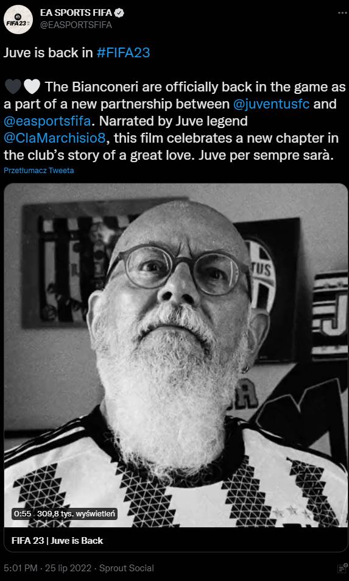Image resolution: width=349 pixels, height=581 pixels.
Task: Click the EA SPORTS FIFA profile avatar
Action: (x=18, y=20)
